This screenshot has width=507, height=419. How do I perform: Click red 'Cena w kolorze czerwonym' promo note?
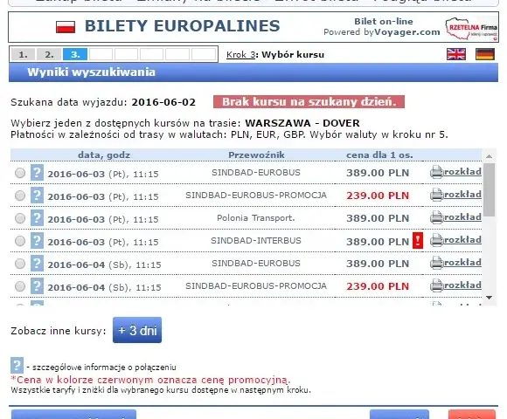coord(150,380)
